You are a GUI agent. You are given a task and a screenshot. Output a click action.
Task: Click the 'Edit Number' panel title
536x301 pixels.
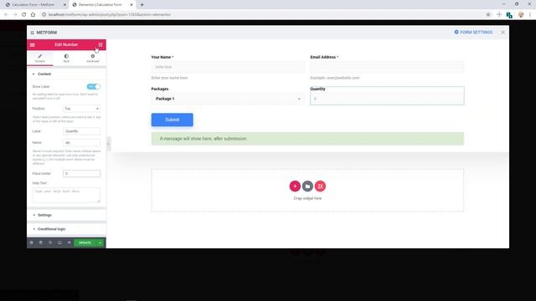(66, 44)
